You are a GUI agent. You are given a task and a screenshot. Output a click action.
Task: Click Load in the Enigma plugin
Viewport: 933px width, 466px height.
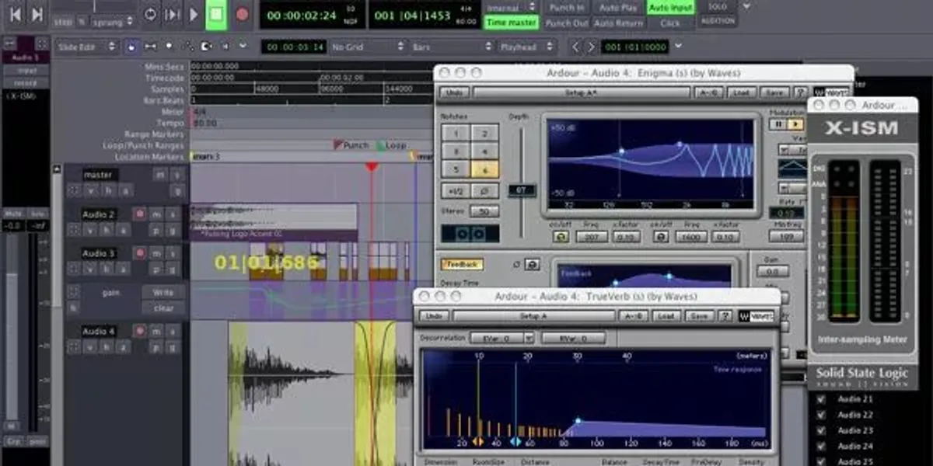(x=741, y=92)
